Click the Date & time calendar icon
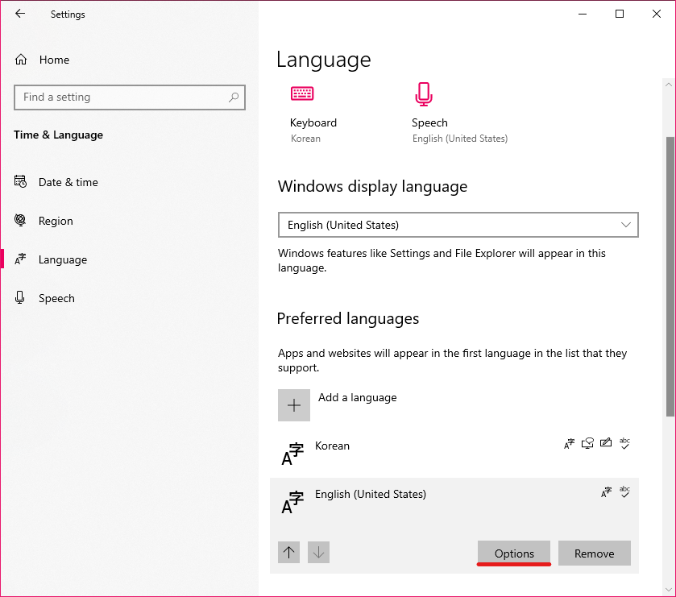Screen dimensions: 676x597 point(20,181)
